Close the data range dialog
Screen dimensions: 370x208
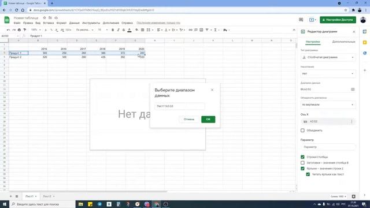tap(212, 90)
